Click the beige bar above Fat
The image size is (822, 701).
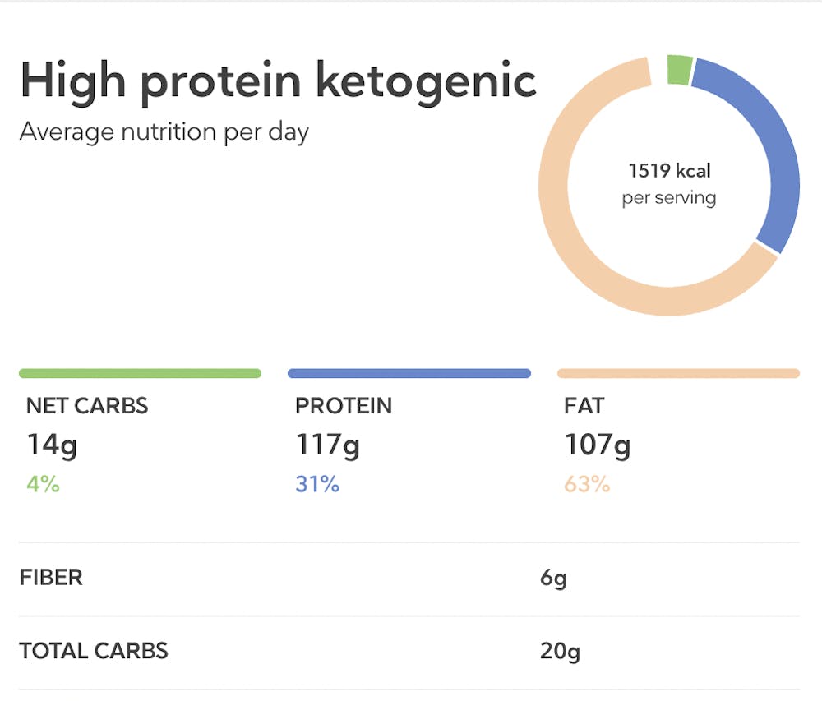678,373
